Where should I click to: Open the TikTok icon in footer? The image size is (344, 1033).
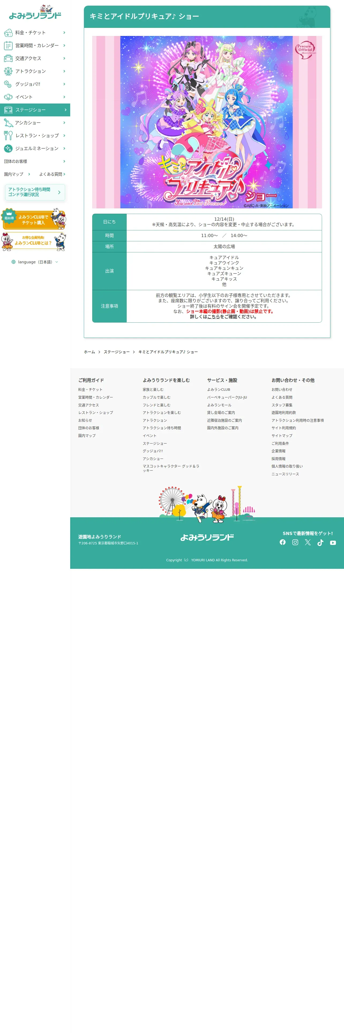point(320,543)
